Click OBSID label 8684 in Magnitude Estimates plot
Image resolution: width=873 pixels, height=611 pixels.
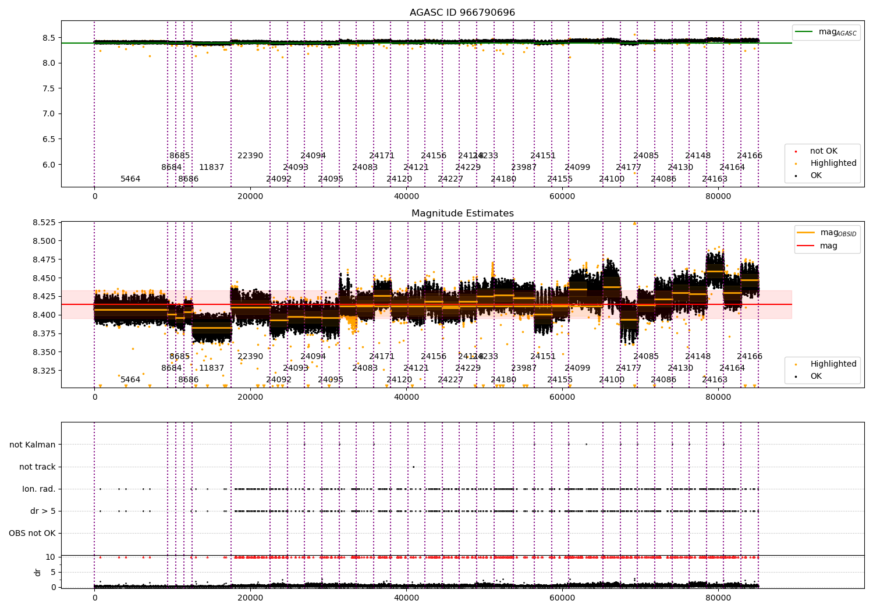(172, 368)
